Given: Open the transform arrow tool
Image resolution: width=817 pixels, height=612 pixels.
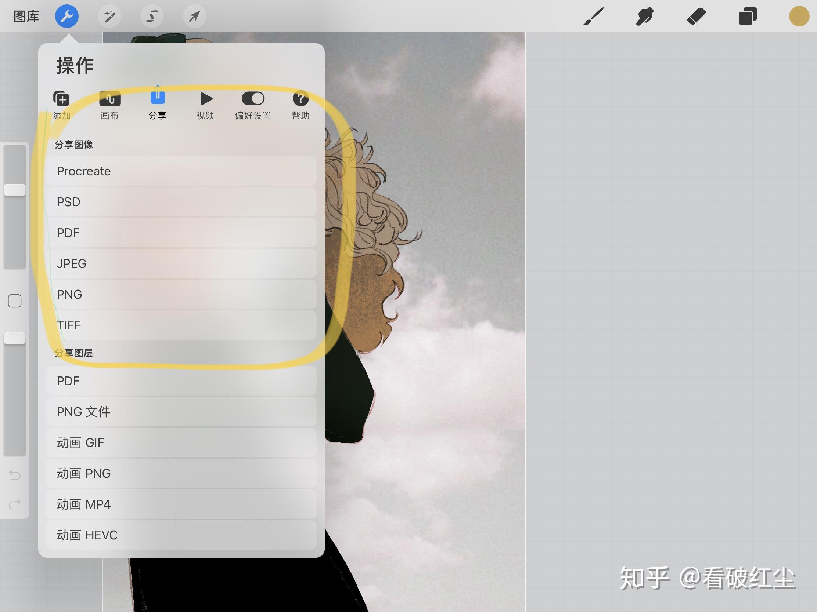Looking at the screenshot, I should click(x=195, y=16).
